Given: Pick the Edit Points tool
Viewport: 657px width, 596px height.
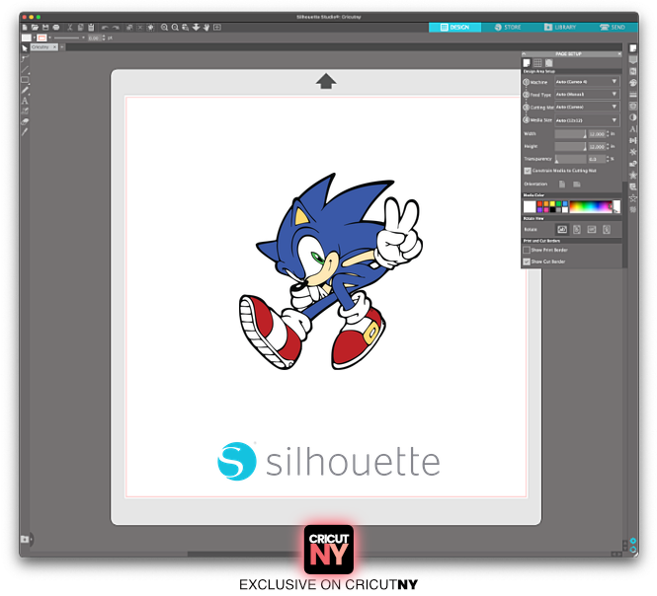Looking at the screenshot, I should coord(25,58).
